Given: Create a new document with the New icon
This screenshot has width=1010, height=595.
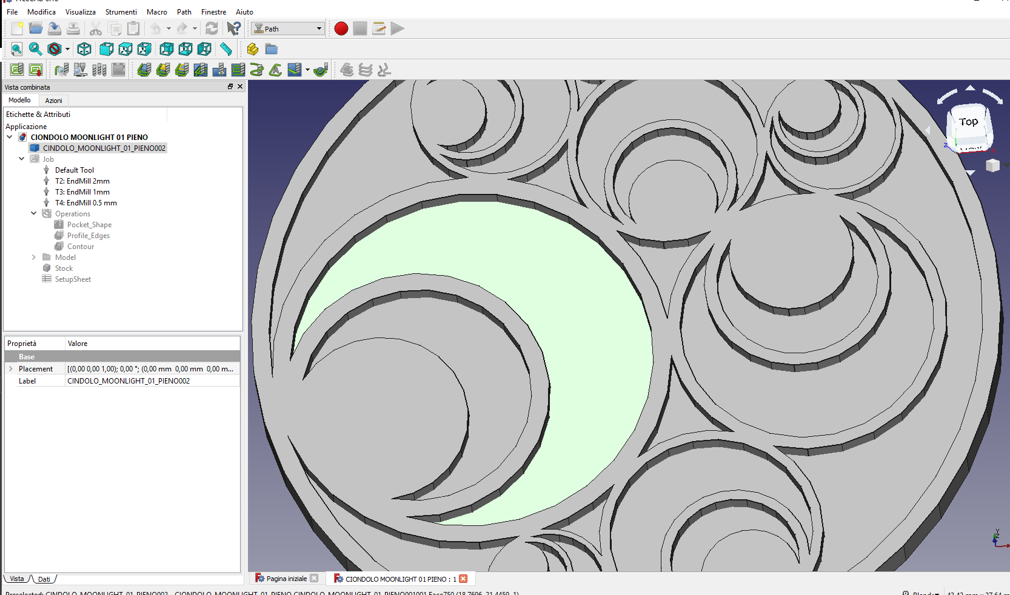Looking at the screenshot, I should [17, 28].
